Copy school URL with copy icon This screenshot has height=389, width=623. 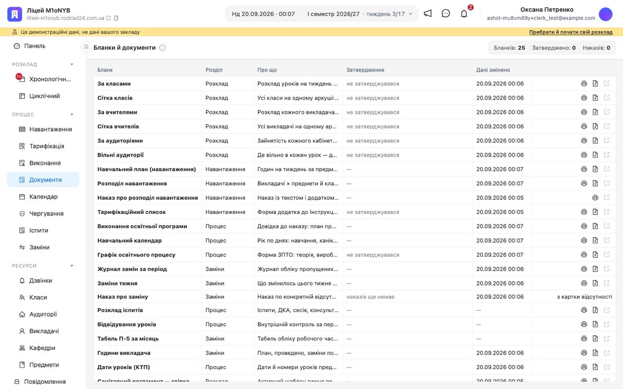point(116,18)
